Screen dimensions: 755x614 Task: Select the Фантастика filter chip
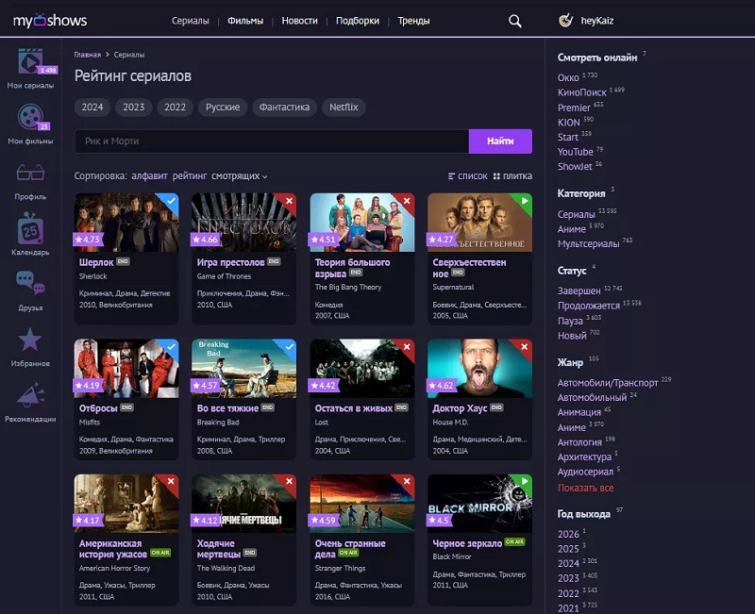tap(285, 108)
